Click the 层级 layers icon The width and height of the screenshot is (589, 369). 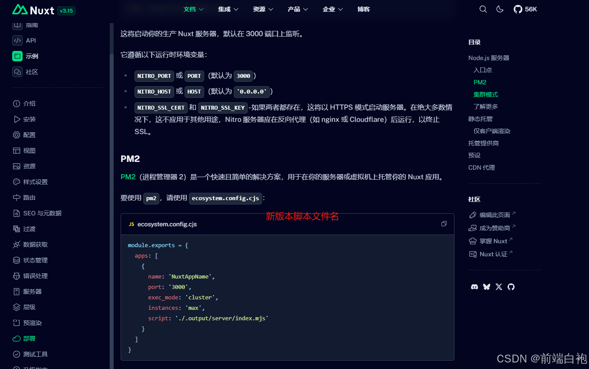point(17,307)
